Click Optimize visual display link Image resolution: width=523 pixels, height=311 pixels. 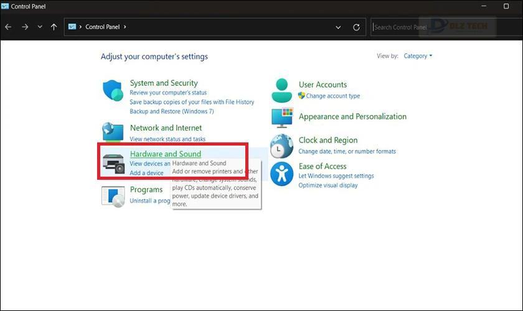328,185
